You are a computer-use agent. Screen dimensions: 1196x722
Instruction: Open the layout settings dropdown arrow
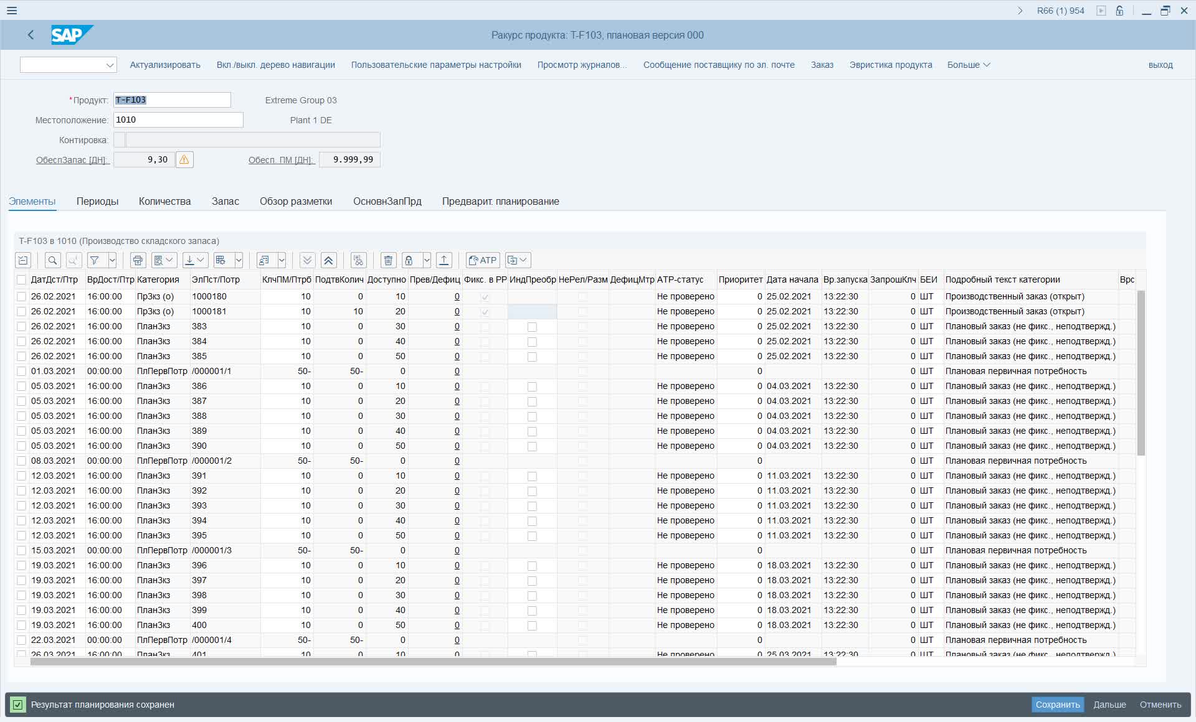(x=239, y=260)
